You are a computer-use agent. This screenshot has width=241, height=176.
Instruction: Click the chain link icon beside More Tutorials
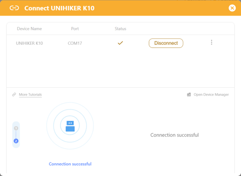click(x=14, y=94)
